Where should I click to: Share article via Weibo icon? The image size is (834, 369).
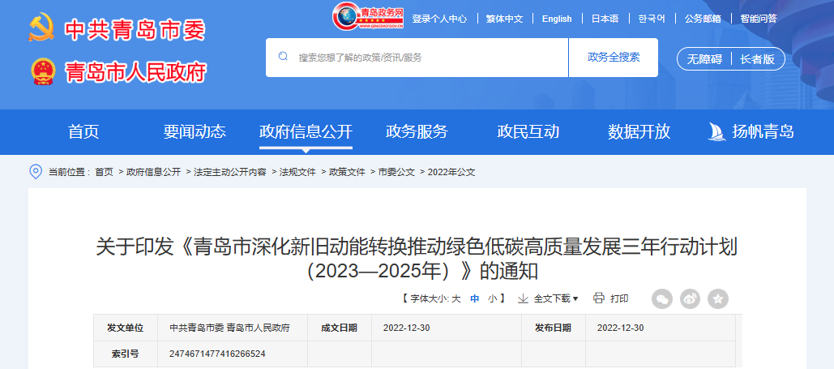pos(690,298)
